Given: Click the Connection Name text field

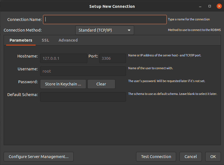Looking at the screenshot, I should pyautogui.click(x=105, y=20).
